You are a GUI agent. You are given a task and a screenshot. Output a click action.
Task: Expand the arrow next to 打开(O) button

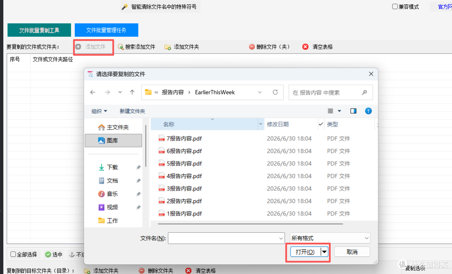click(x=324, y=252)
